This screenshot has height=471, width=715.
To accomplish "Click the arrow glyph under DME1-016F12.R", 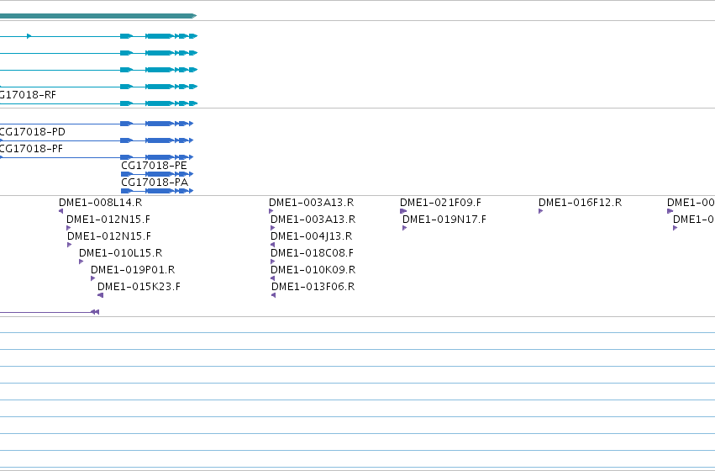I will click(540, 211).
